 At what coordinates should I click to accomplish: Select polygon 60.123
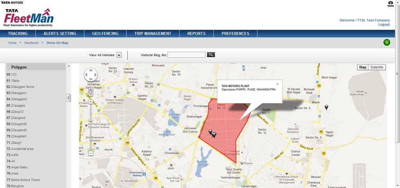pos(11,74)
